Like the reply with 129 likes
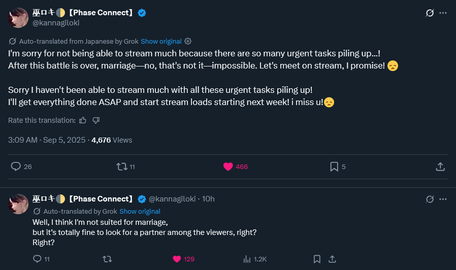 [177, 259]
